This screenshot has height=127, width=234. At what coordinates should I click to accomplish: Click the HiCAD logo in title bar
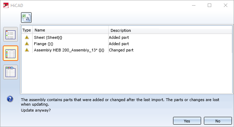coord(6,6)
